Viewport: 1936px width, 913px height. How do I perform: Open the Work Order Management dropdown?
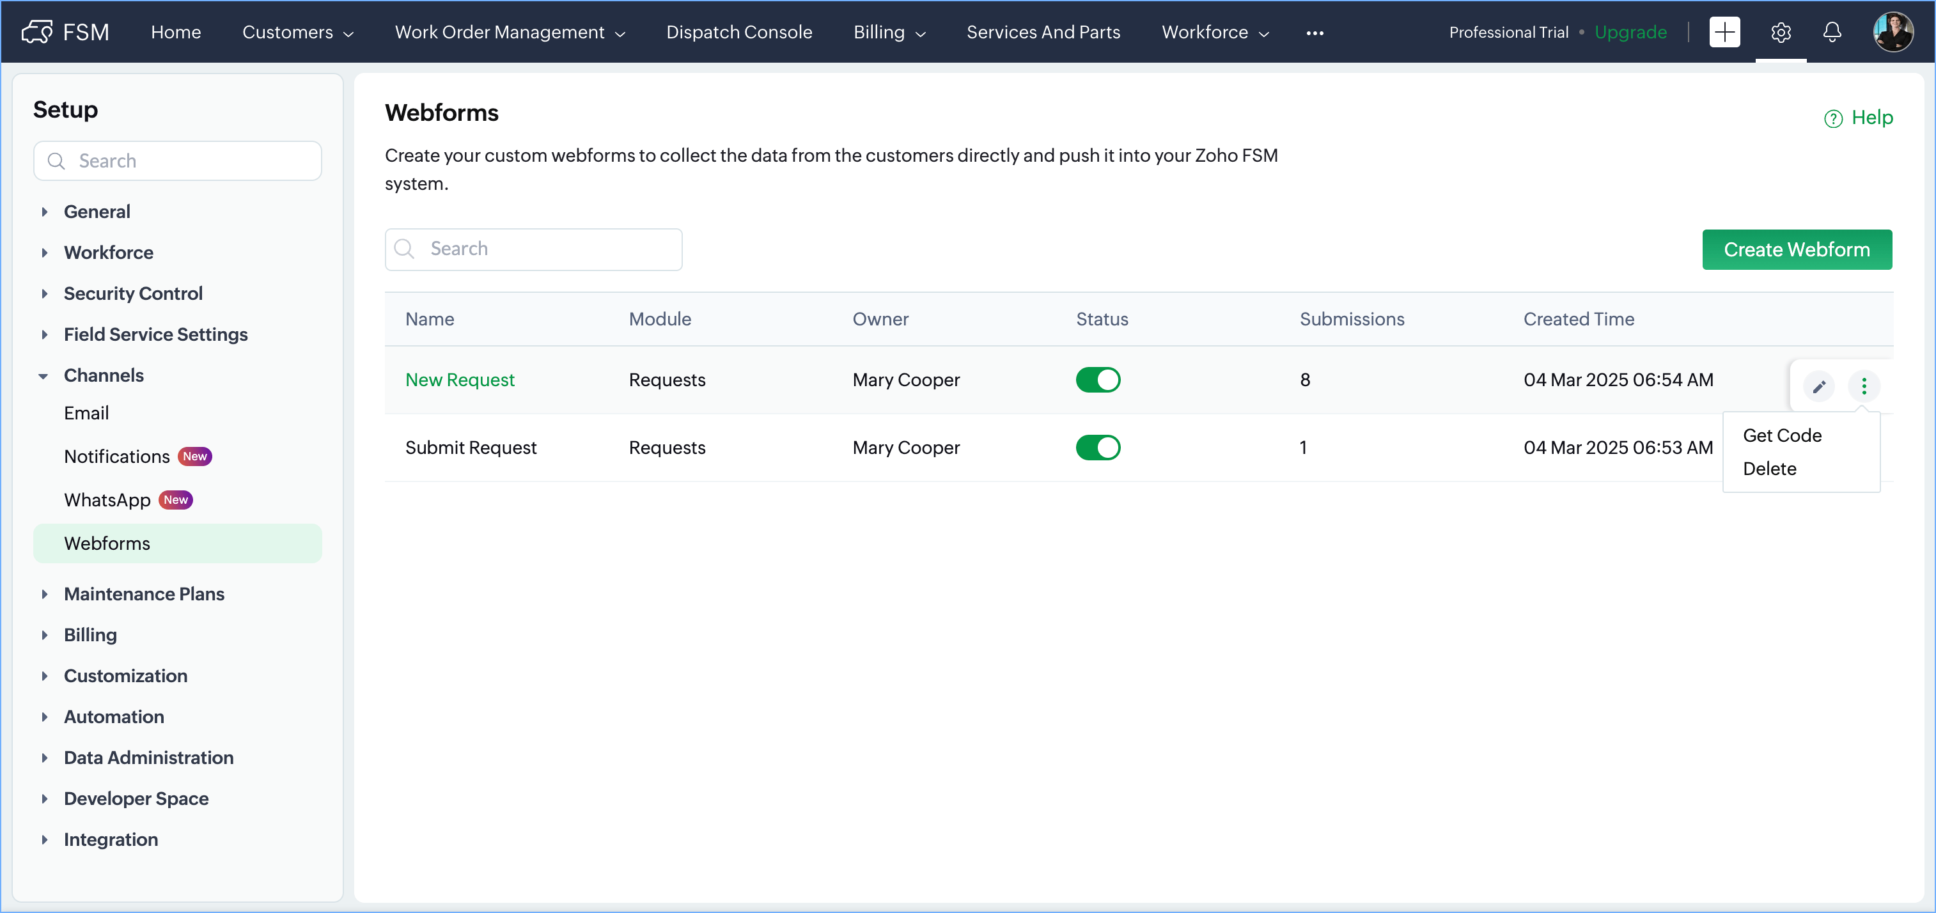[x=510, y=33]
